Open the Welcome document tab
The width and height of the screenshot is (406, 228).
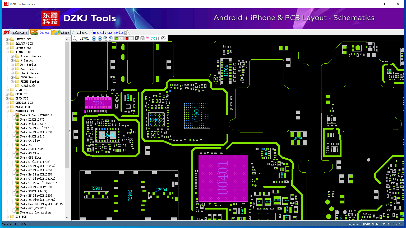82,33
